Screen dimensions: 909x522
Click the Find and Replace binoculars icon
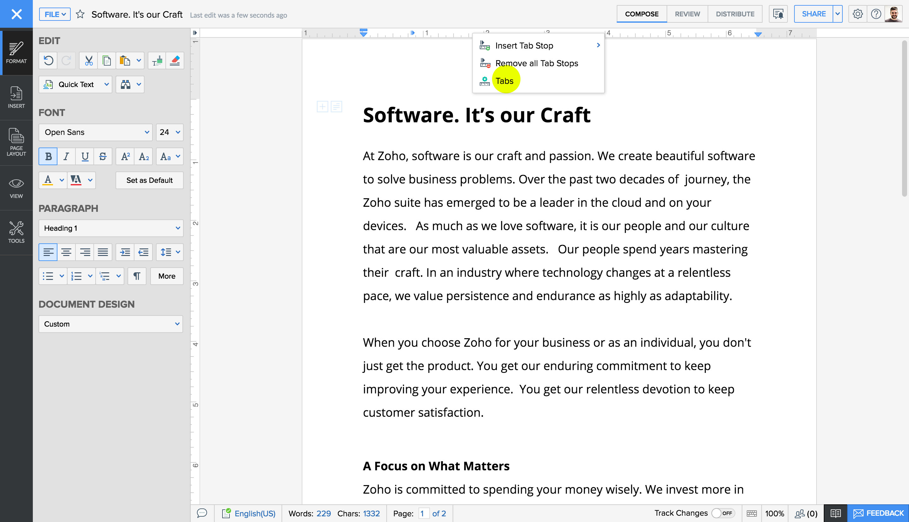click(125, 84)
